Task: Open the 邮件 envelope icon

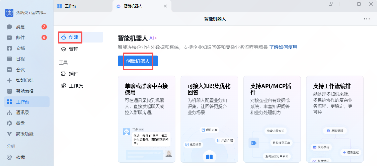Action: 9,38
